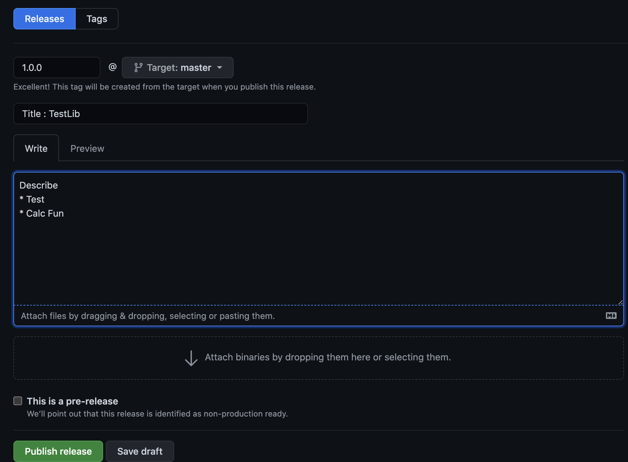
Task: Open the Target: master branch dropdown
Action: pos(178,68)
